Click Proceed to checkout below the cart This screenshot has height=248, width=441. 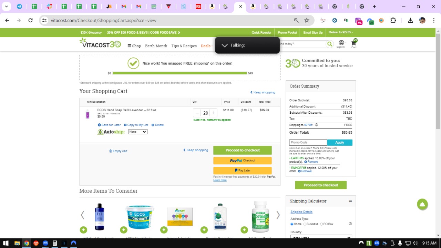(x=243, y=150)
